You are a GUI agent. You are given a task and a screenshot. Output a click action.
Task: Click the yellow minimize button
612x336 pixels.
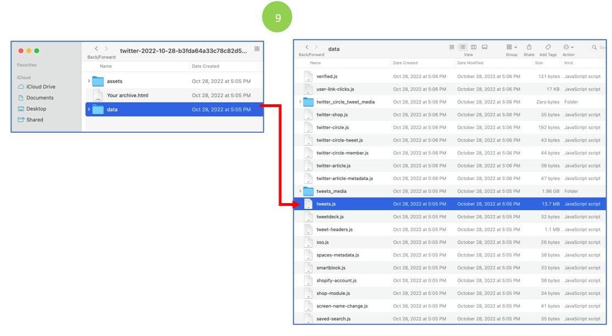29,51
